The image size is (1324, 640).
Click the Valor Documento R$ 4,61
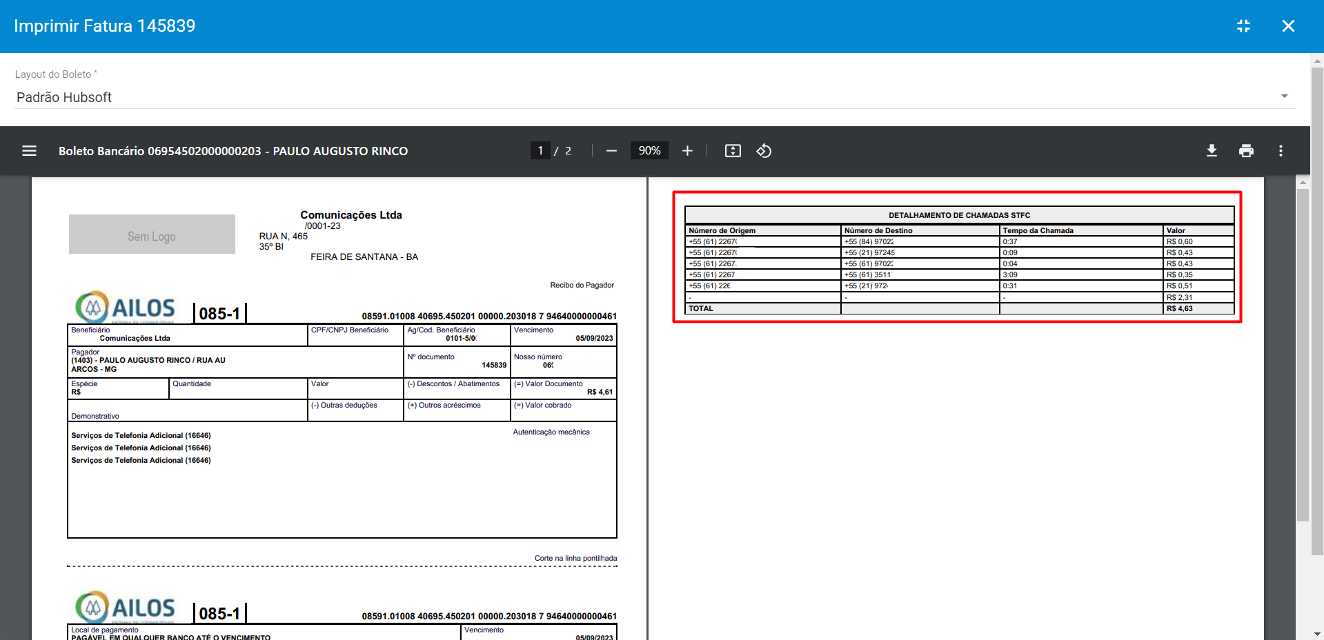(600, 392)
